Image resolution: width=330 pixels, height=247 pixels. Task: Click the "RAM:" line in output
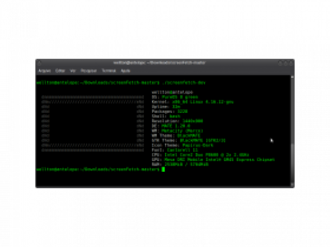coord(180,164)
